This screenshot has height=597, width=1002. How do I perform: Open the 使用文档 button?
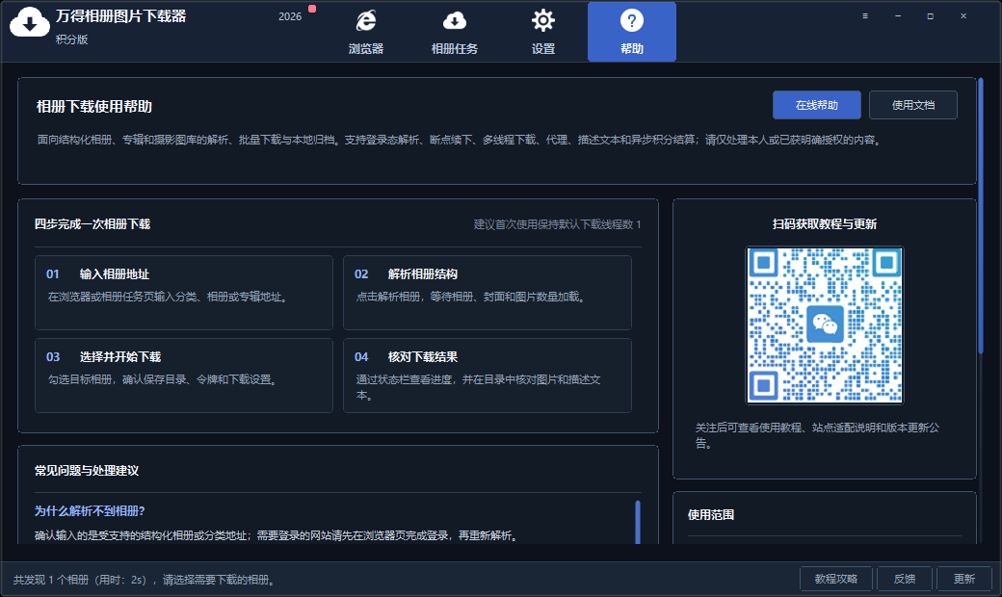(913, 105)
